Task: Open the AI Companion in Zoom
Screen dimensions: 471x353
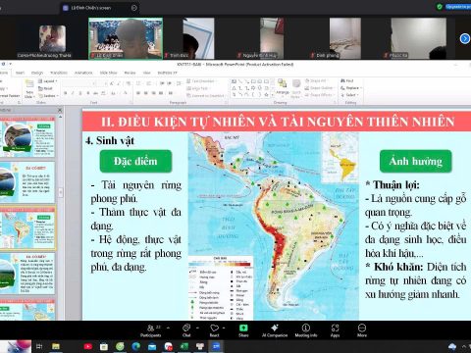Action: click(275, 330)
